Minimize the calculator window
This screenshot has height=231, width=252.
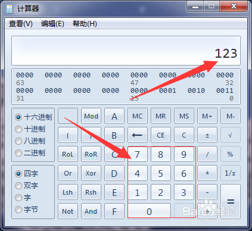(x=195, y=7)
